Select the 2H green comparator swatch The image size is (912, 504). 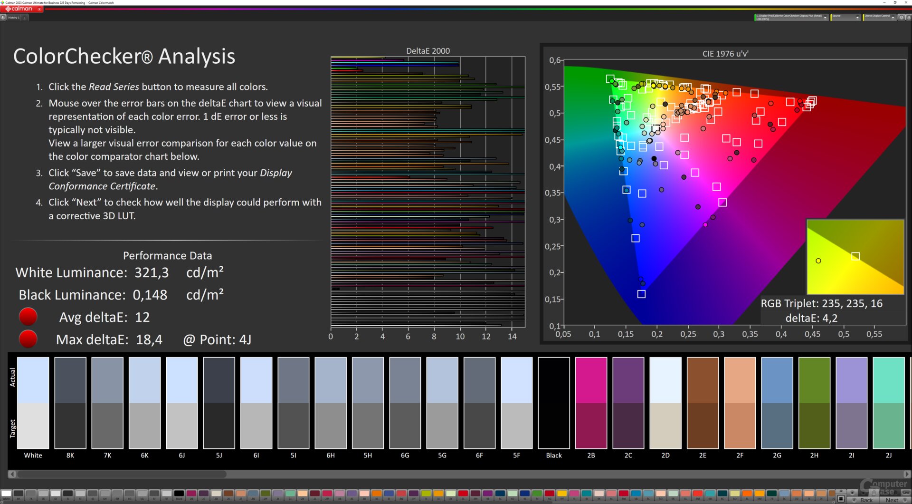[814, 403]
